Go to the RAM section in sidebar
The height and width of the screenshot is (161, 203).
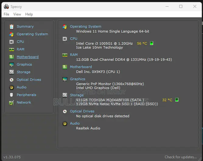pos(20,49)
